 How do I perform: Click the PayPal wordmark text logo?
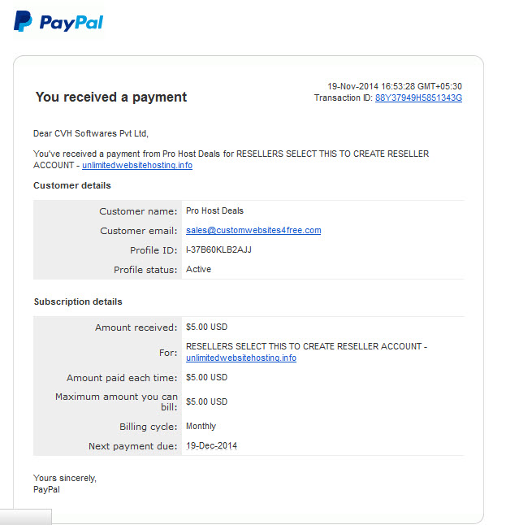coord(71,23)
